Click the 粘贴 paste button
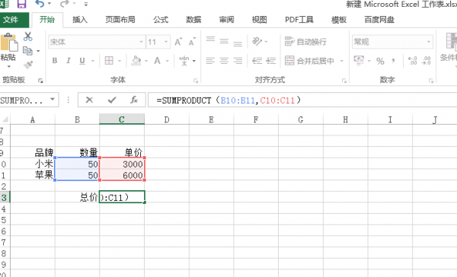Screen dimensions: 457x277 [x=8, y=46]
